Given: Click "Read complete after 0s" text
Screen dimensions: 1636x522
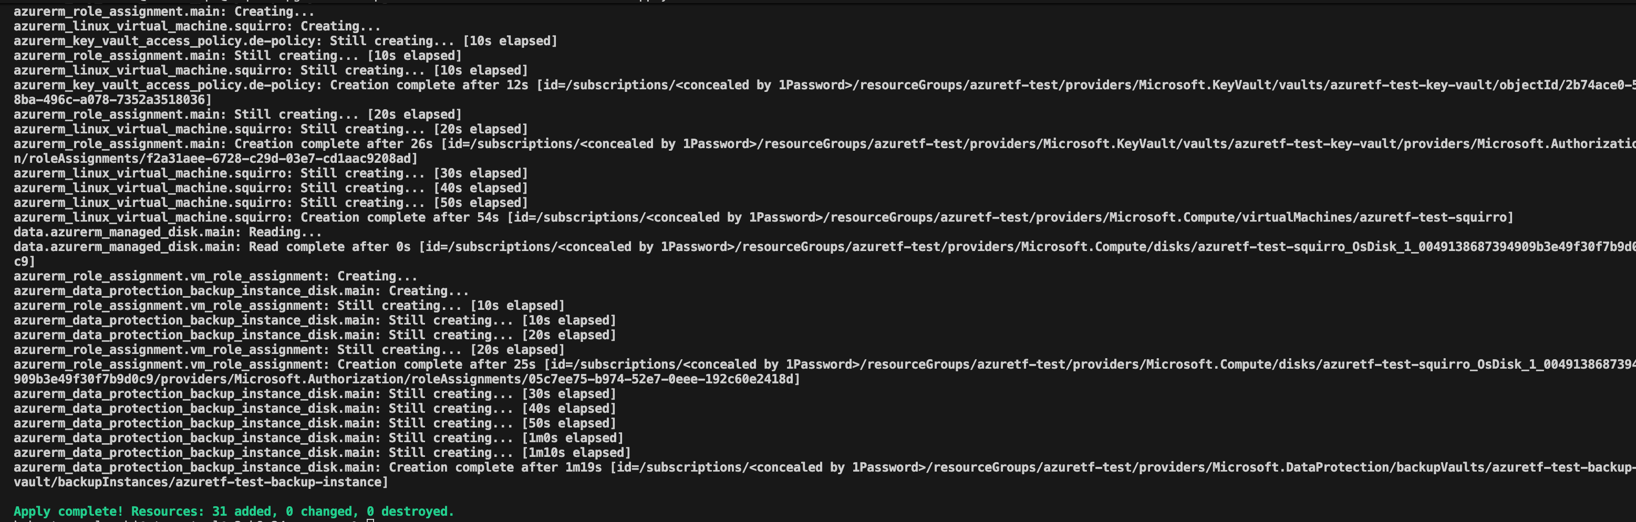Looking at the screenshot, I should [329, 246].
